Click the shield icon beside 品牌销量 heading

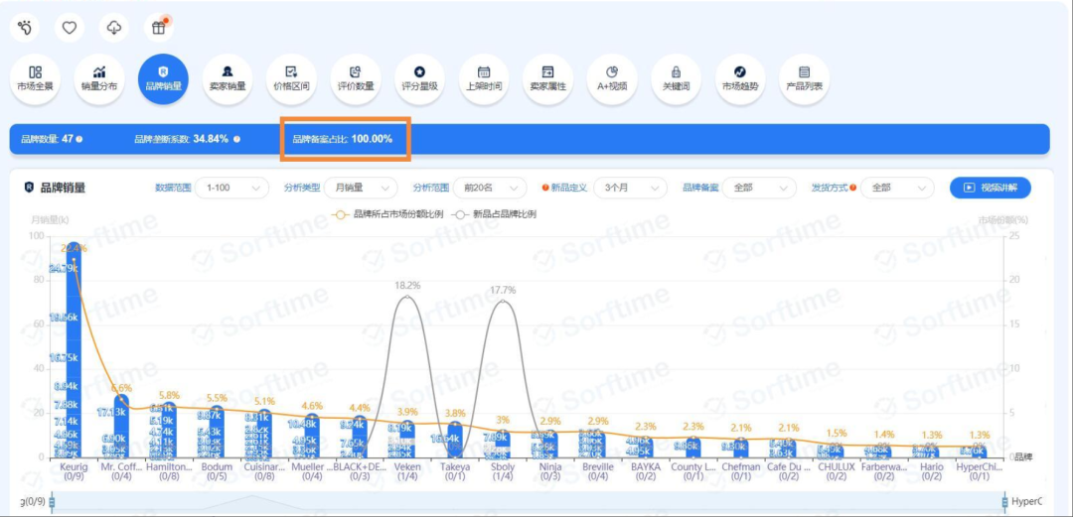pyautogui.click(x=30, y=187)
